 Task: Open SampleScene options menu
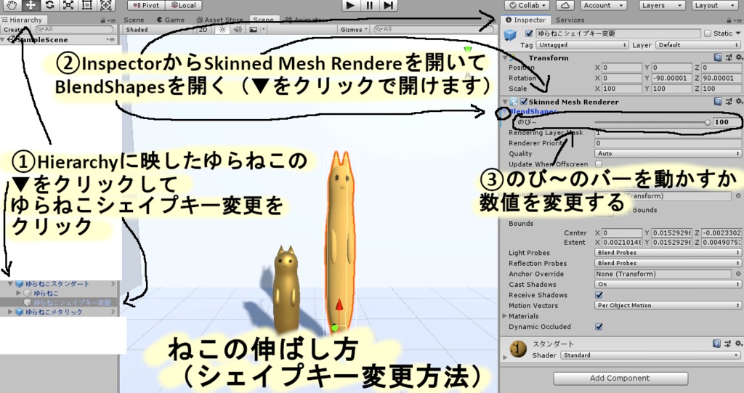click(x=110, y=40)
